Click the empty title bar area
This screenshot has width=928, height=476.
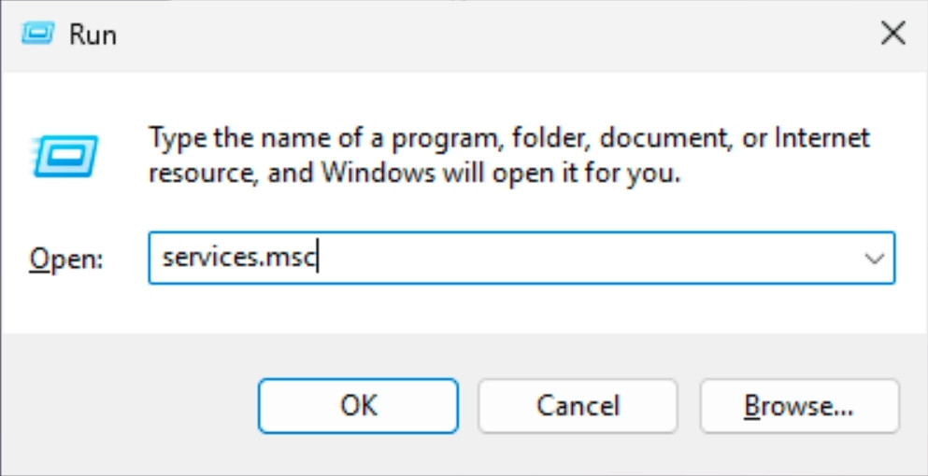tap(467, 35)
